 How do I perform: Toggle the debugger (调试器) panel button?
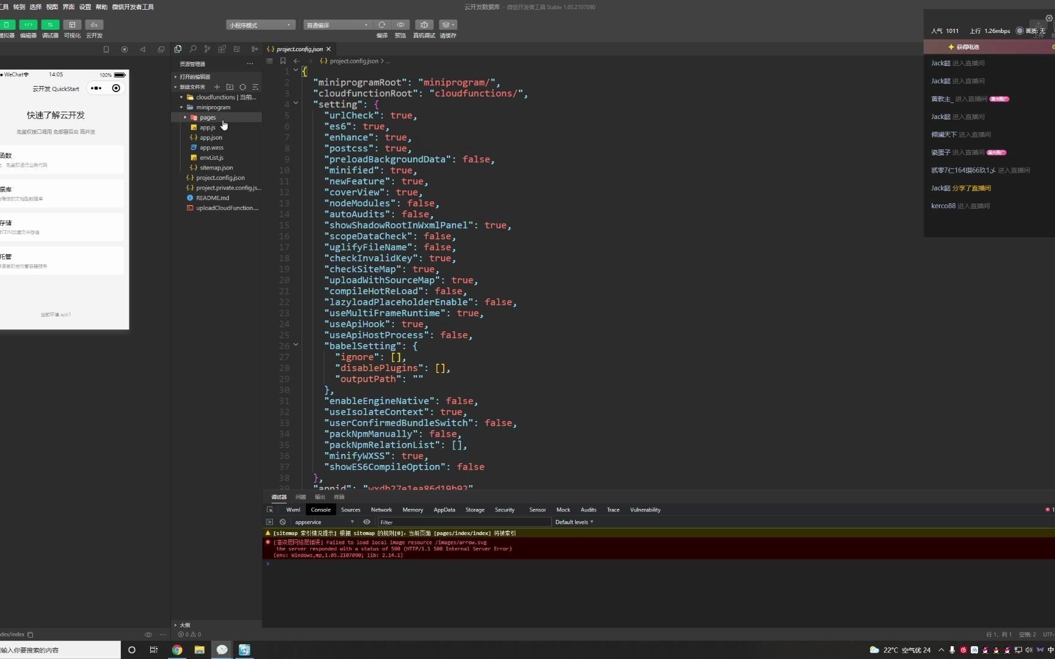[x=50, y=25]
